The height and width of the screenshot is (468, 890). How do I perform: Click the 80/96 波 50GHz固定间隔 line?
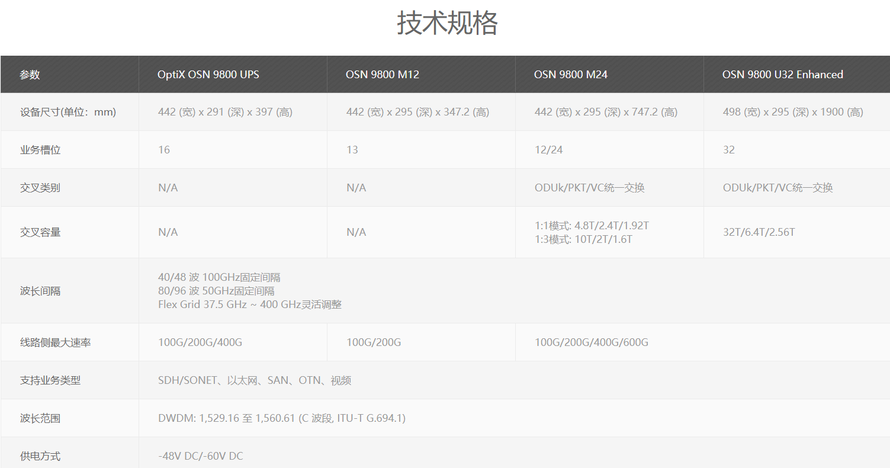pos(216,291)
